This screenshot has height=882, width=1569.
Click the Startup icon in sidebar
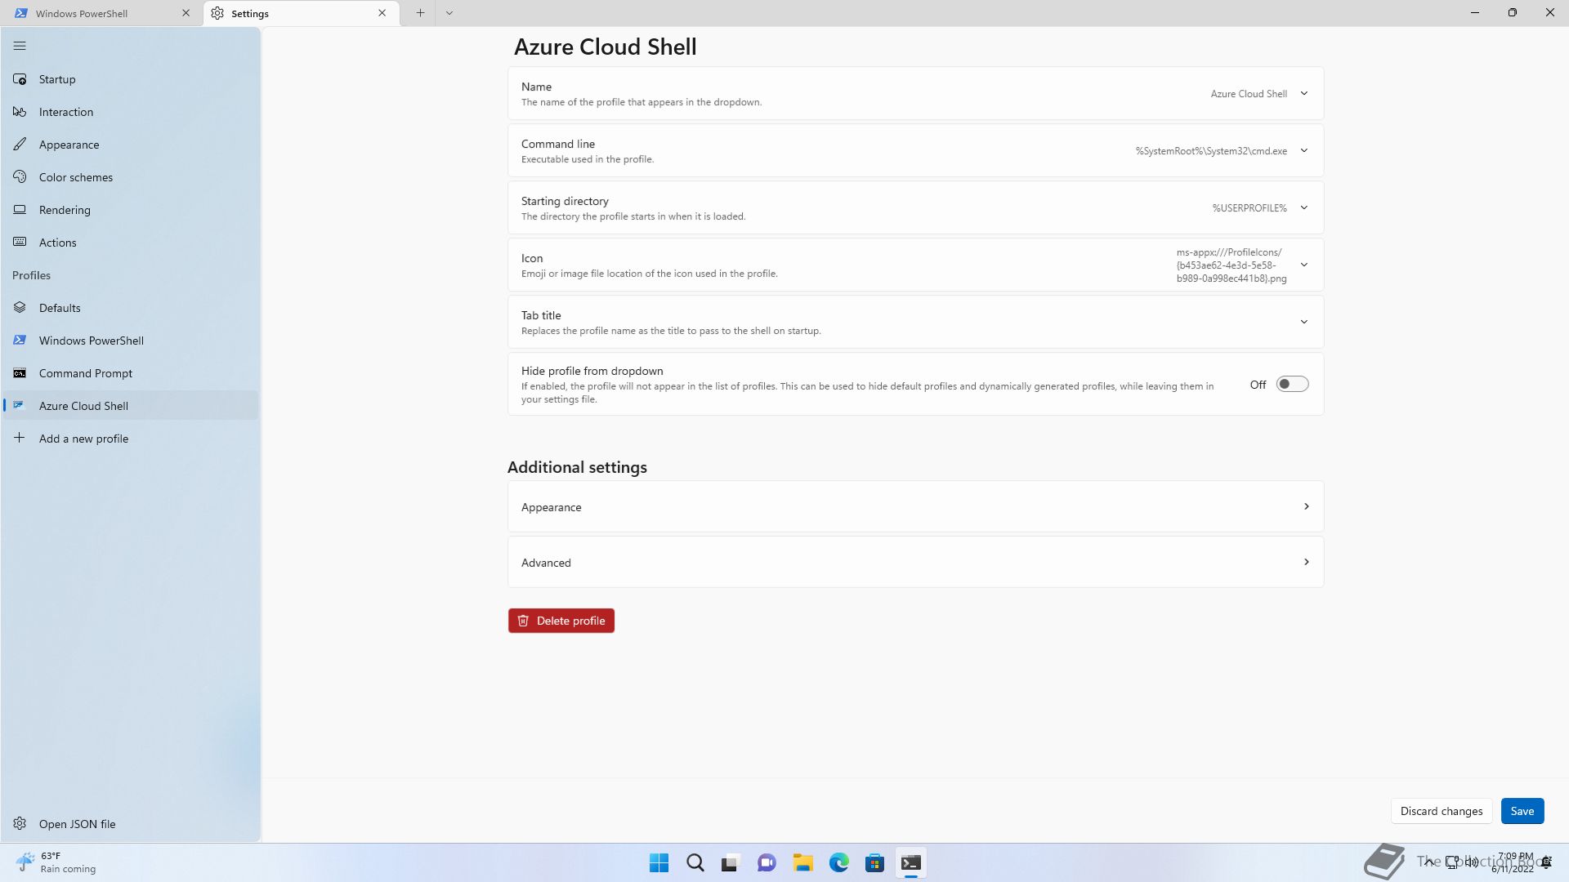[20, 79]
